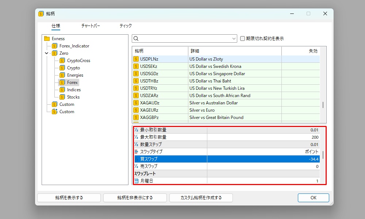The width and height of the screenshot is (365, 219).
Task: Click the XAGAUDz symbol coin icon
Action: click(x=136, y=103)
